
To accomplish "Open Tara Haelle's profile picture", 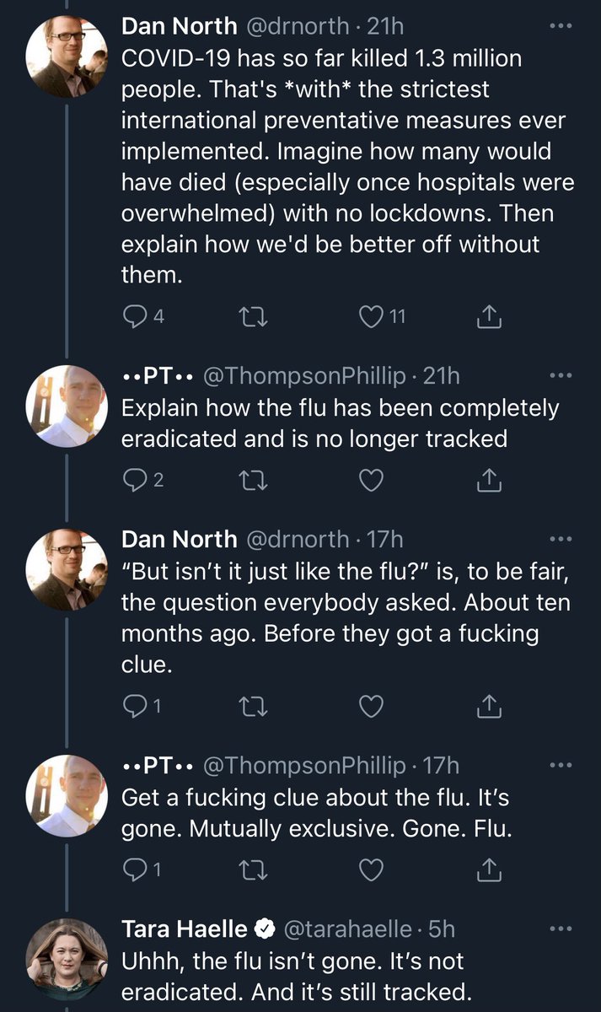I will [67, 959].
